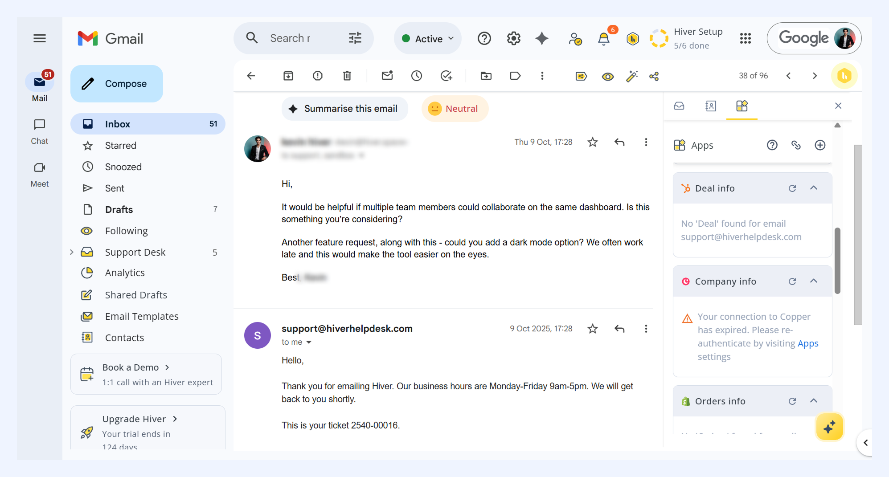This screenshot has height=477, width=889.
Task: Open the contacts tab in Hiver side panel
Action: coord(711,106)
